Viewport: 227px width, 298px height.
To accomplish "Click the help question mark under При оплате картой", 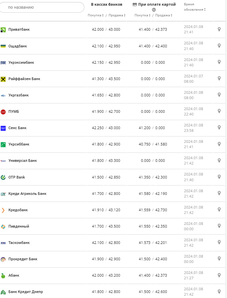I will (154, 10).
